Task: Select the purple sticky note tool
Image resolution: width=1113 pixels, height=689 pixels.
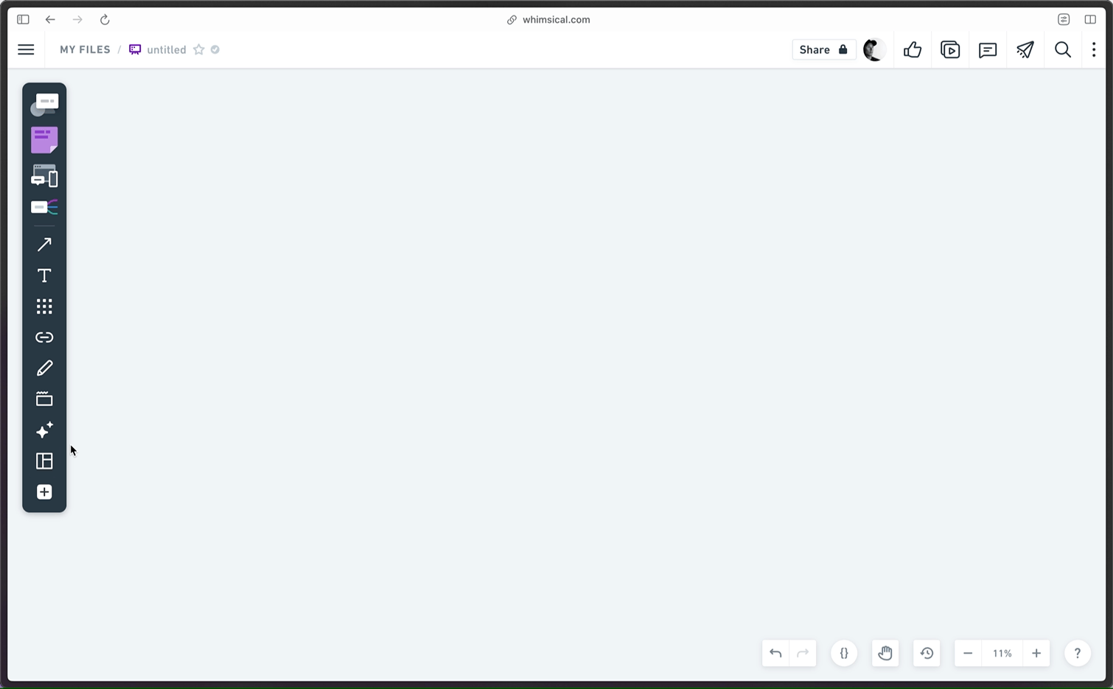Action: coord(44,140)
